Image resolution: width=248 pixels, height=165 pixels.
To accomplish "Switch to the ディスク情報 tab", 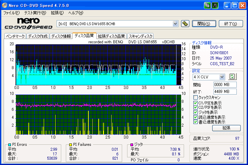I will tap(61, 36).
